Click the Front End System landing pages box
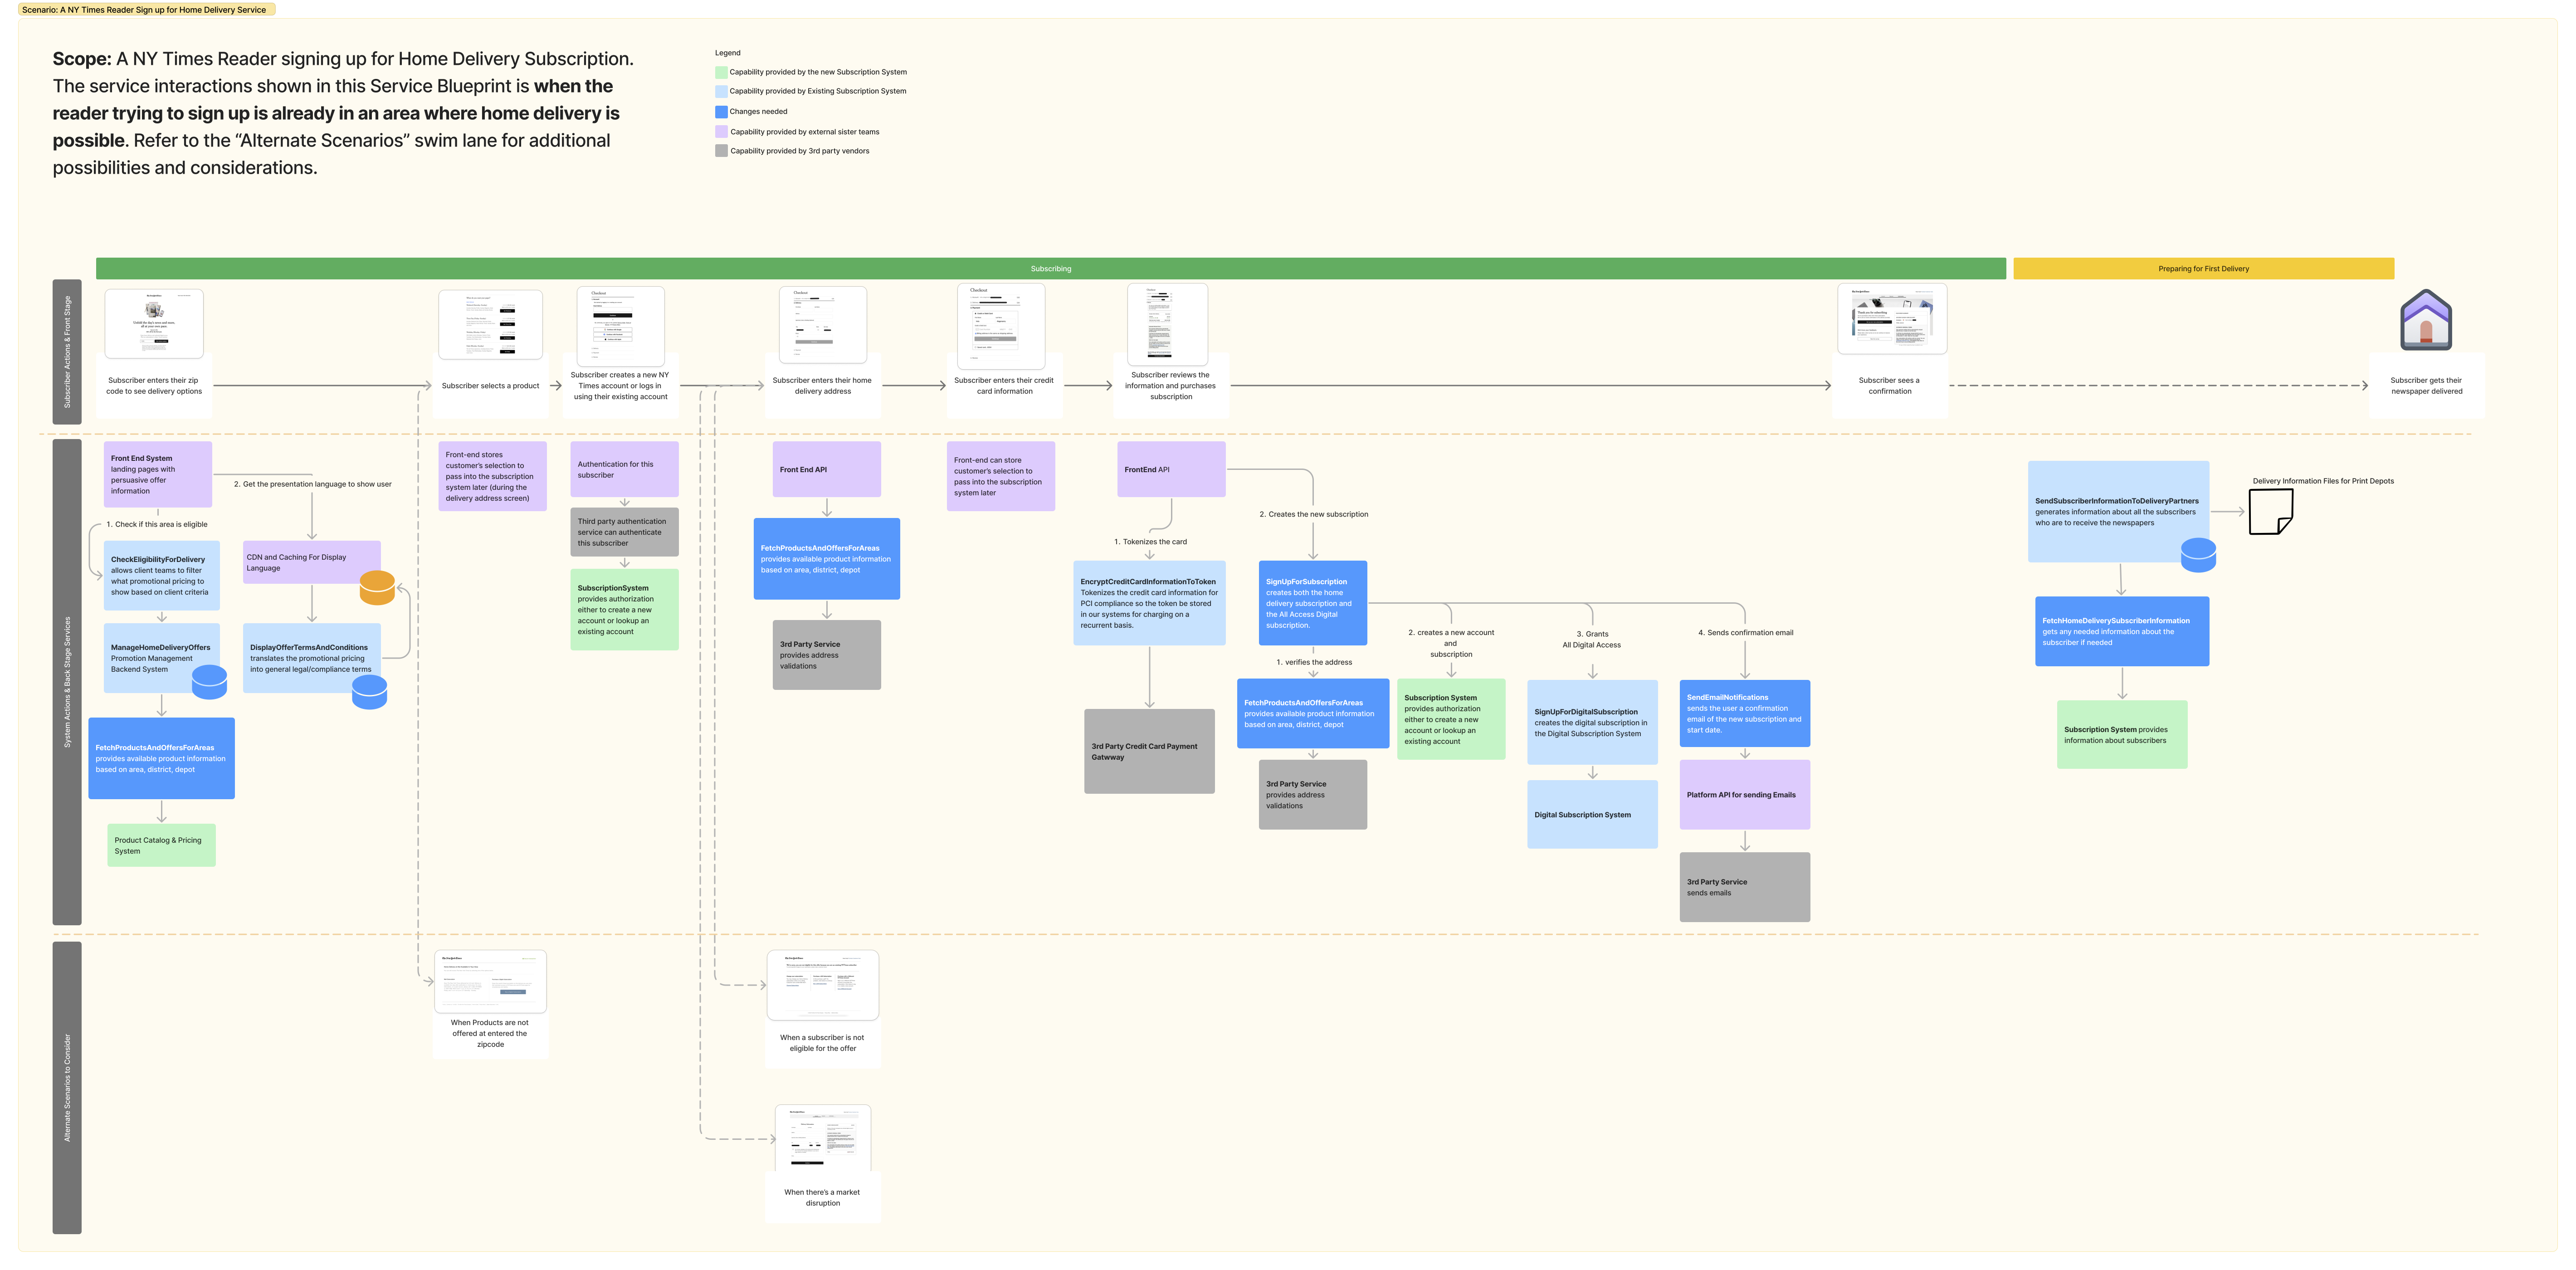The image size is (2576, 1270). (158, 474)
